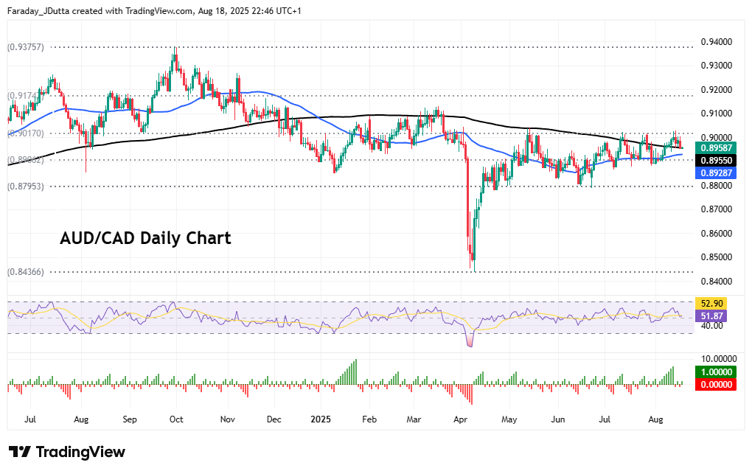Screen dimensions: 752x474
Task: Click the 2025 label on time axis
Action: [320, 419]
